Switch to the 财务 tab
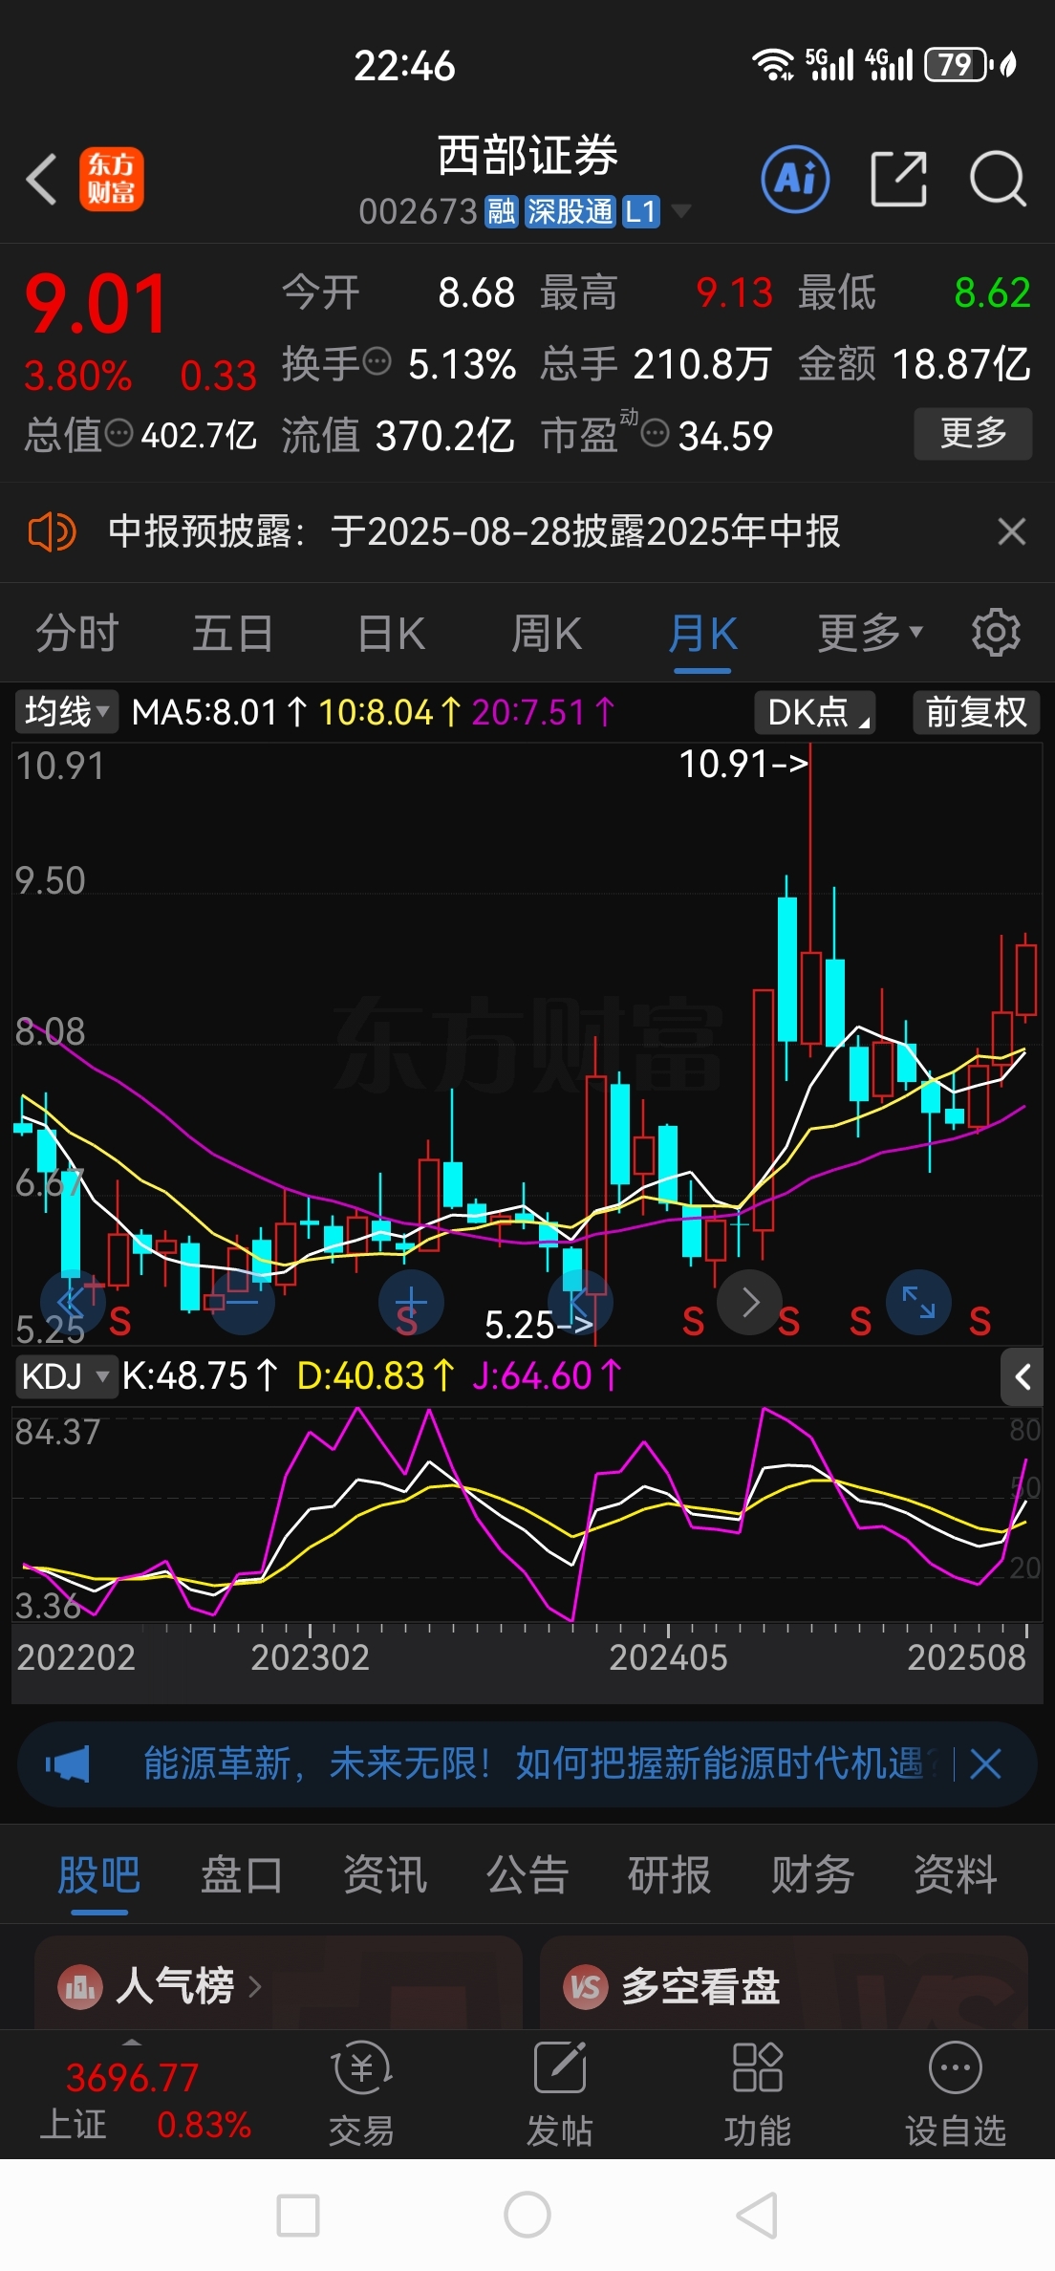This screenshot has width=1055, height=2271. (812, 1874)
